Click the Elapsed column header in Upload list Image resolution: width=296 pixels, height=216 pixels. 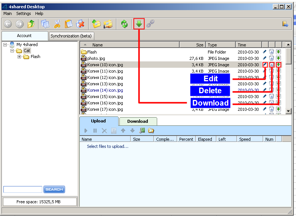(x=206, y=139)
